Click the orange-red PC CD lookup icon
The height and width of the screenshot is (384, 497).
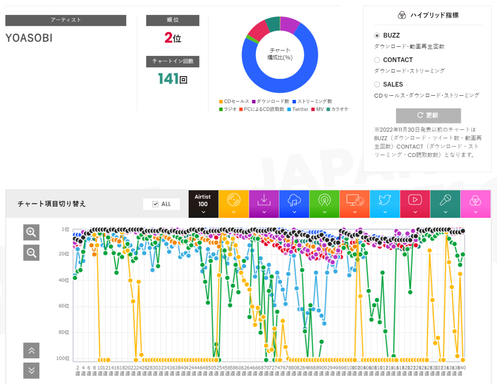355,200
